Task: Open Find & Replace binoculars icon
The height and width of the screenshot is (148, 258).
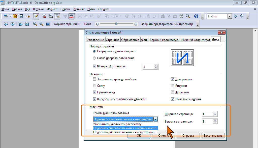Action: tap(163, 16)
